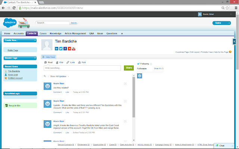Switch to the Ideas tab

pos(100,34)
